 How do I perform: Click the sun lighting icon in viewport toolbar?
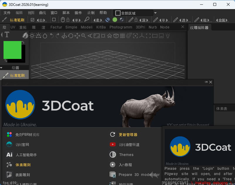32,36
